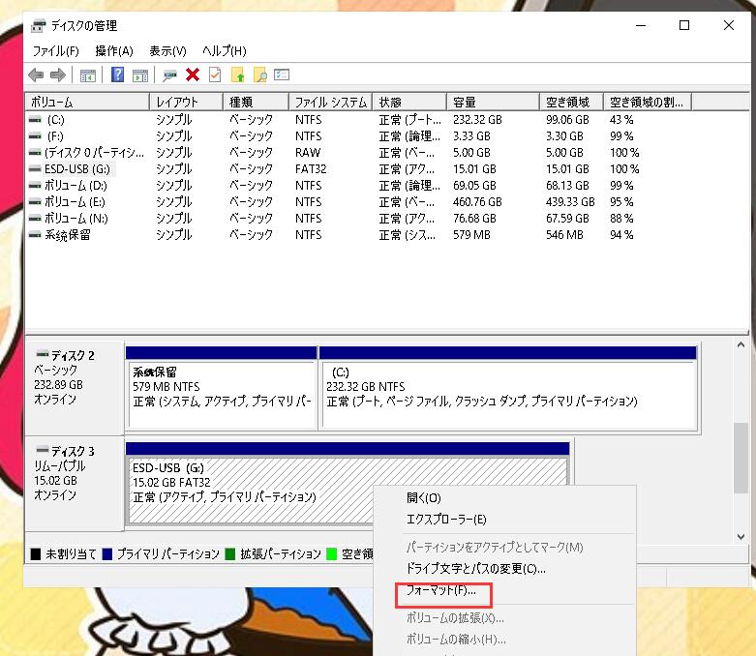The image size is (756, 656).
Task: Click the disk icon beside ディスク 3 label
Action: (x=43, y=450)
